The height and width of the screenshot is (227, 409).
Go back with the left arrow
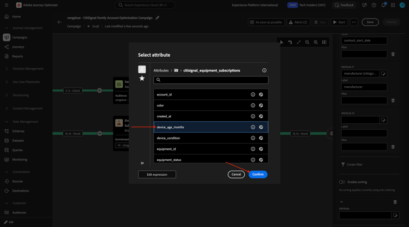click(59, 22)
